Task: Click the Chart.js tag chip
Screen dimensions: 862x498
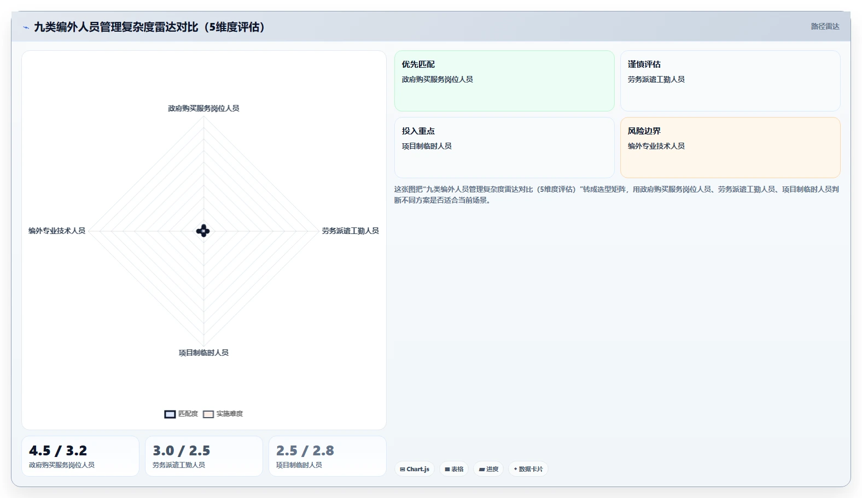Action: (x=415, y=469)
